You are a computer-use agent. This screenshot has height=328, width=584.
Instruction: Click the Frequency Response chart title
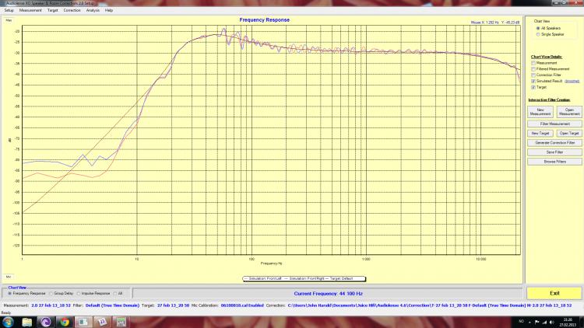coord(265,20)
